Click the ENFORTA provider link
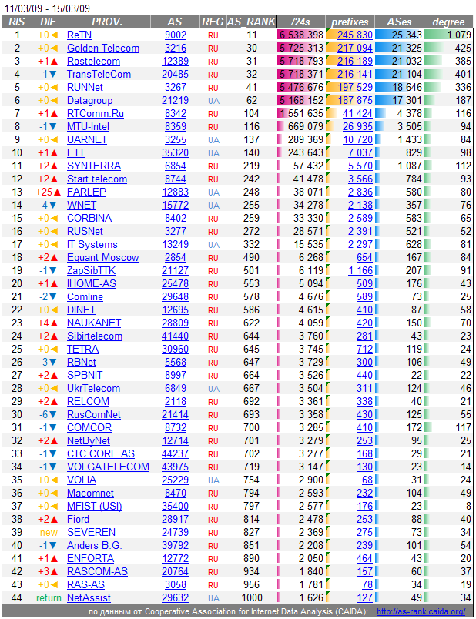 (x=90, y=559)
